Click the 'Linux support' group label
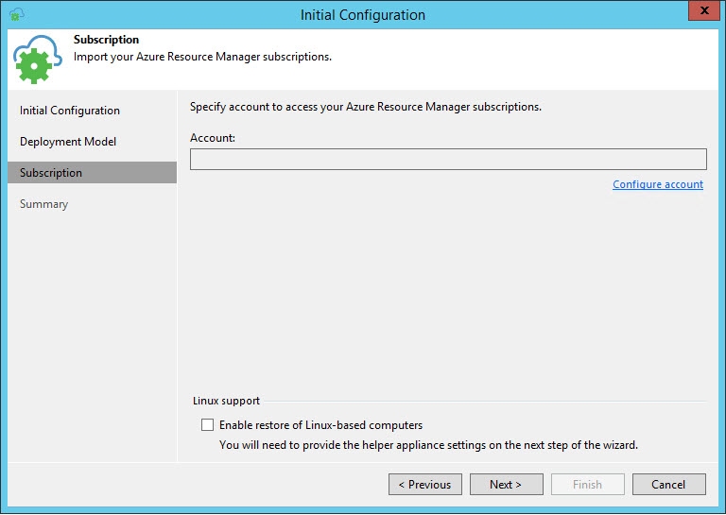The width and height of the screenshot is (726, 515). click(227, 401)
